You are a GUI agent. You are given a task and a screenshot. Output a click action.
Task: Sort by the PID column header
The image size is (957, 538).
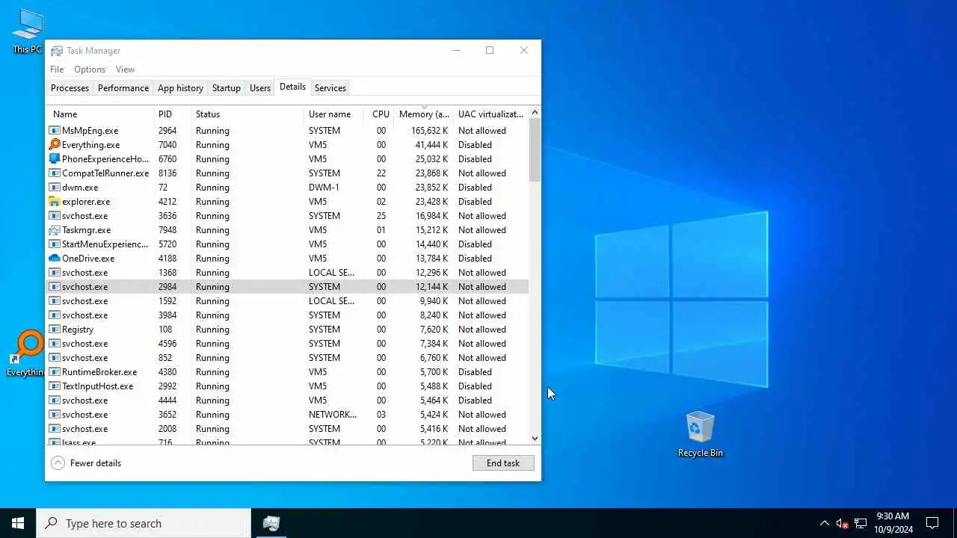click(173, 114)
